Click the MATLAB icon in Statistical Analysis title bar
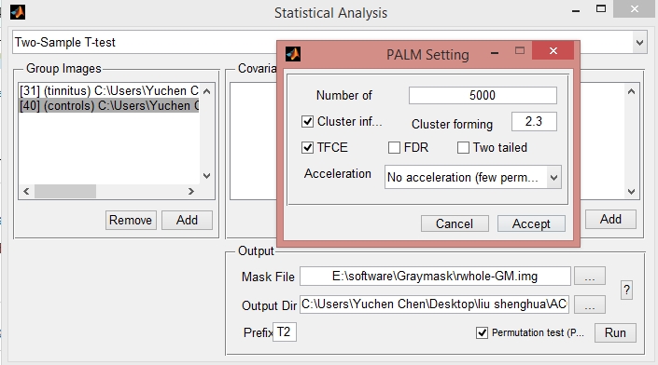 (18, 12)
